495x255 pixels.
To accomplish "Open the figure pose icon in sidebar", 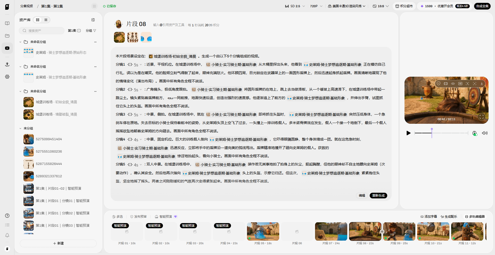I will [7, 64].
